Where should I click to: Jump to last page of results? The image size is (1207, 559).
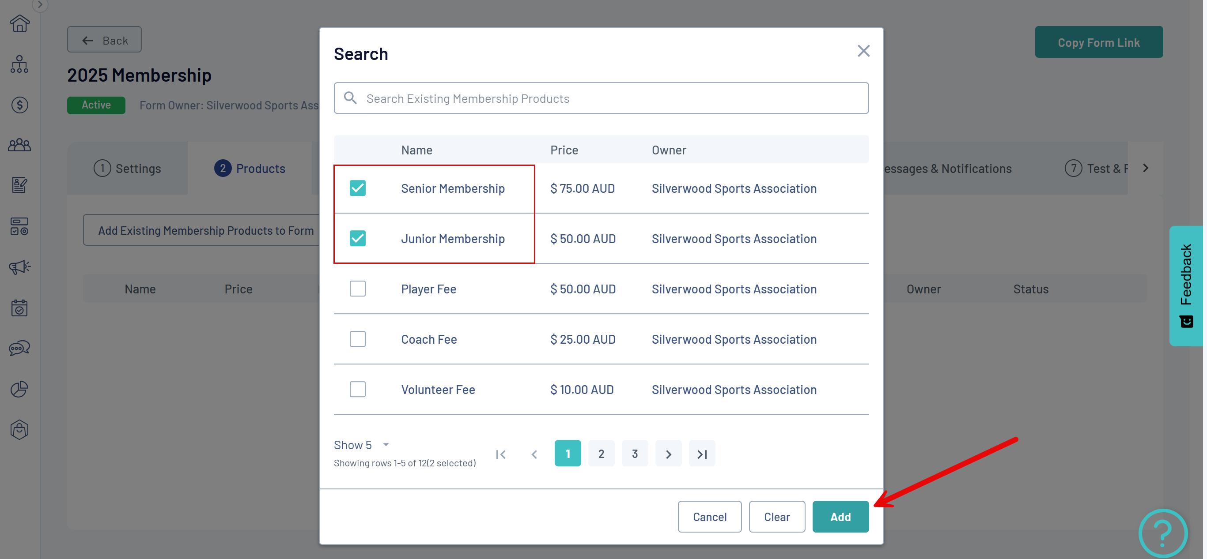coord(701,454)
